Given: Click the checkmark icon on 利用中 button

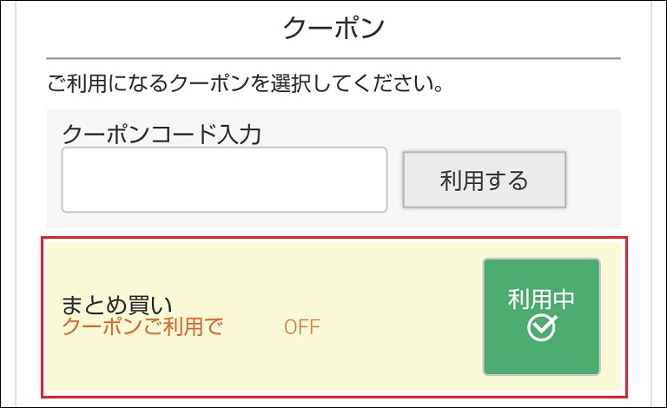Looking at the screenshot, I should pyautogui.click(x=542, y=327).
